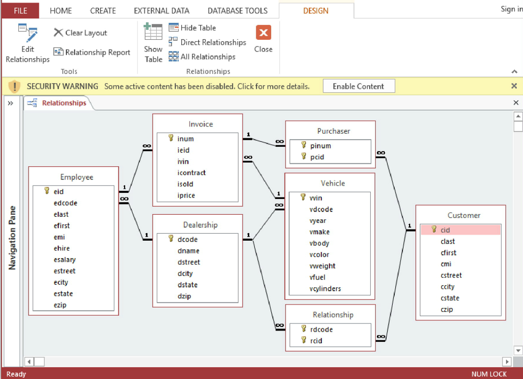Dismiss the Security Warning bar
Screen dimensions: 523x379
pos(514,86)
